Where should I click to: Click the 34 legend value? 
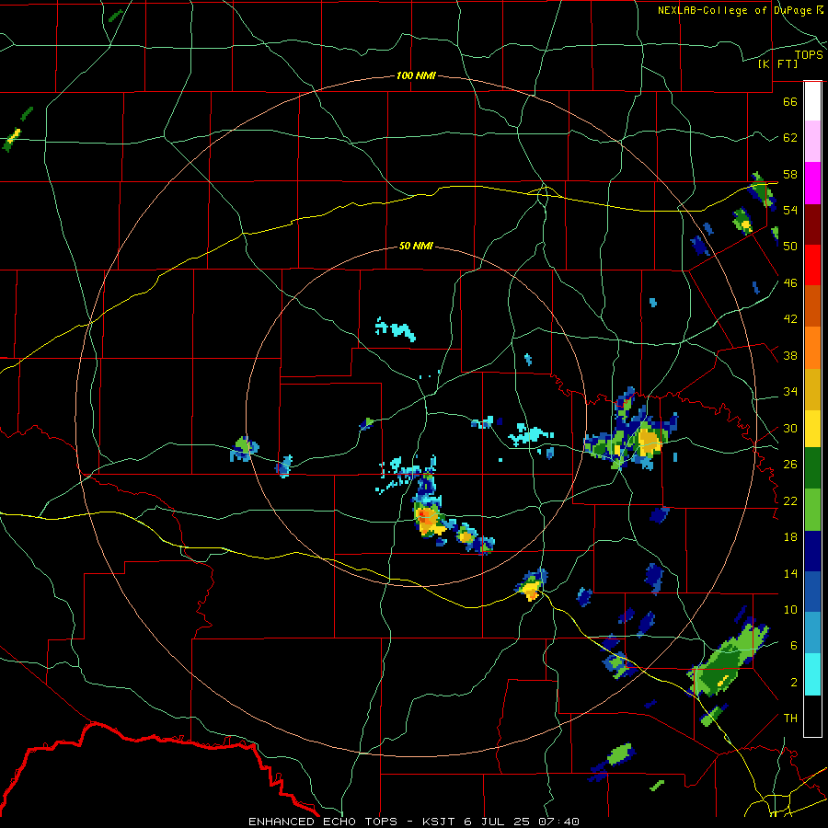point(790,392)
